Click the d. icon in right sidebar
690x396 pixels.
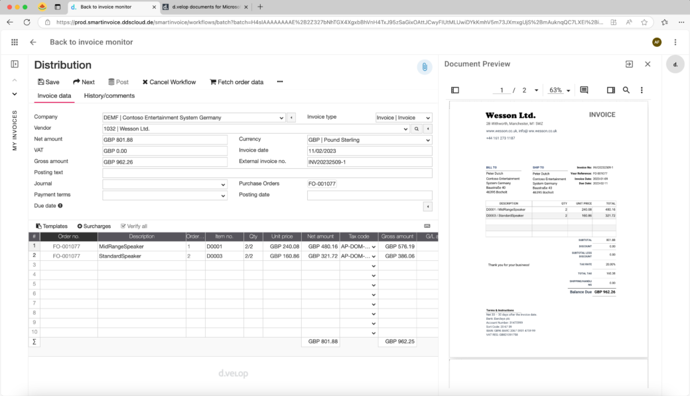click(675, 64)
